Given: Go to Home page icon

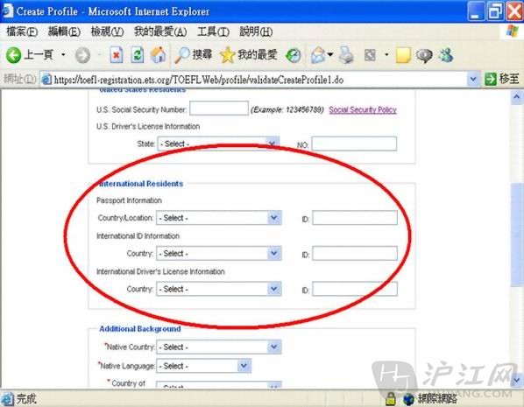Looking at the screenshot, I should tap(158, 55).
